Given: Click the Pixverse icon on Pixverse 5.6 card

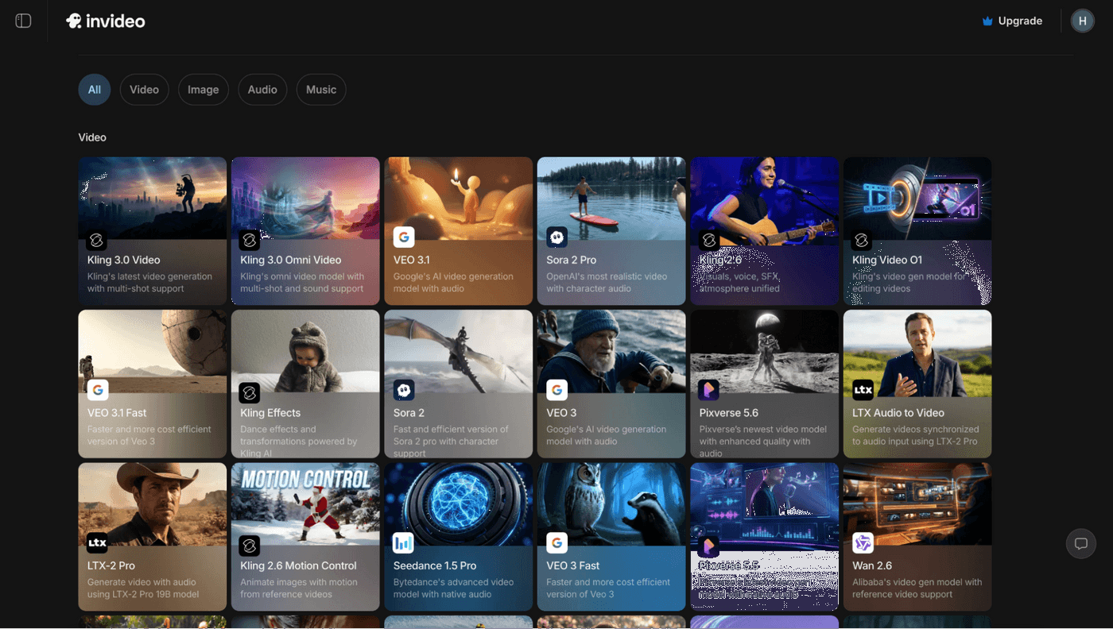Looking at the screenshot, I should click(x=708, y=390).
